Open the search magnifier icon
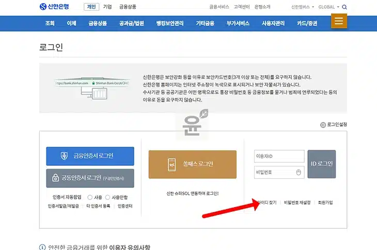 point(344,7)
